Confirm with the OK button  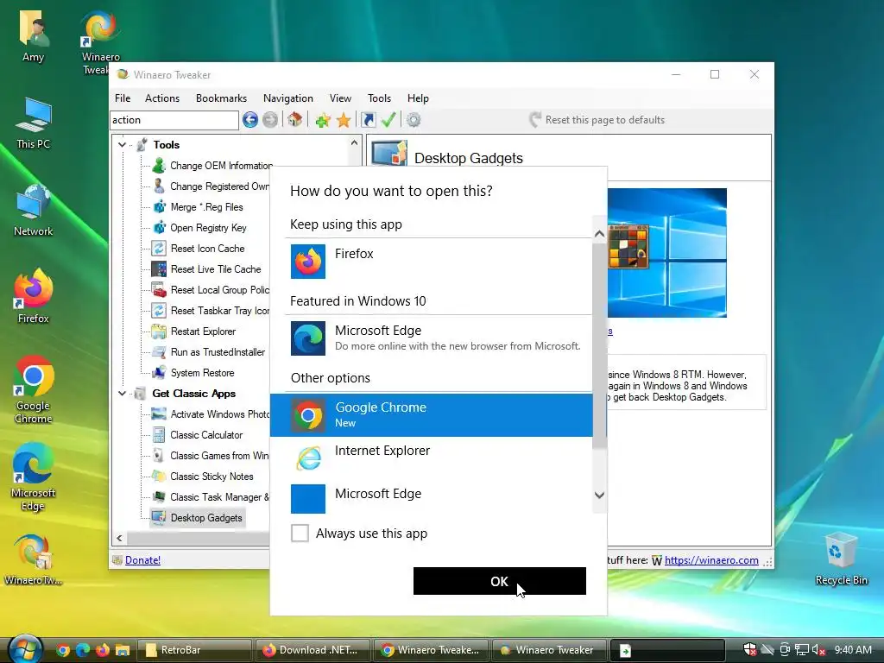tap(500, 581)
